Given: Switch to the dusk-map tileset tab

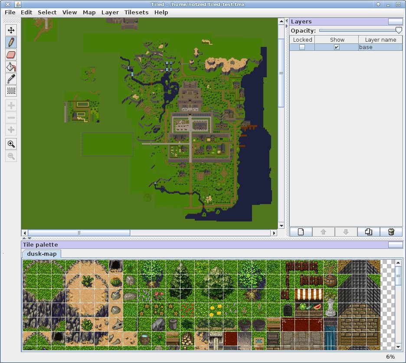Looking at the screenshot, I should coord(42,254).
